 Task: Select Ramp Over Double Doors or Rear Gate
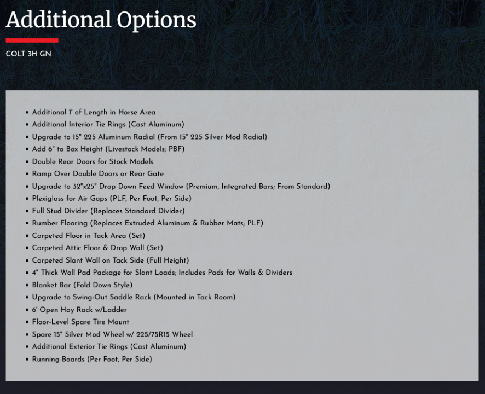(98, 174)
